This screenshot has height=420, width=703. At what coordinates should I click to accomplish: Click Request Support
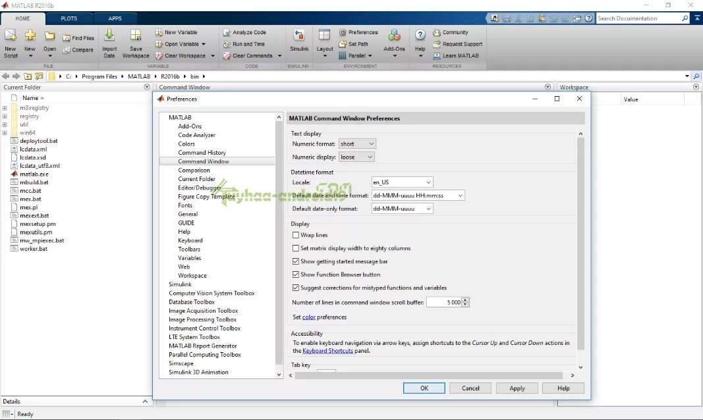[458, 44]
